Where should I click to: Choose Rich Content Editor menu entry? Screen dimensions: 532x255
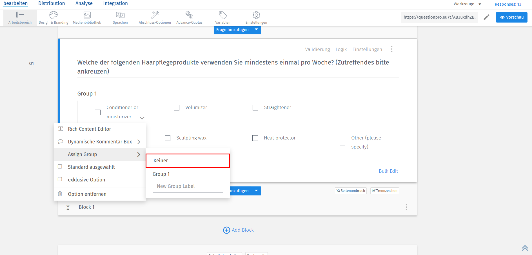pyautogui.click(x=90, y=129)
